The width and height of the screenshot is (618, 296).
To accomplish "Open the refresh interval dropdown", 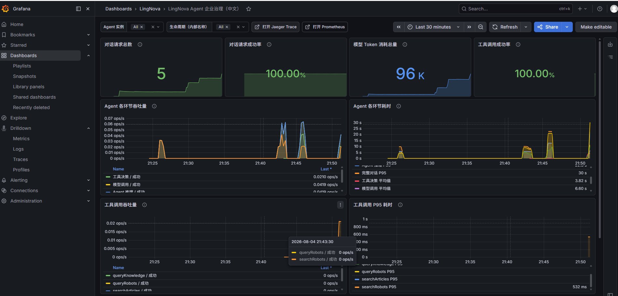I will tap(526, 27).
